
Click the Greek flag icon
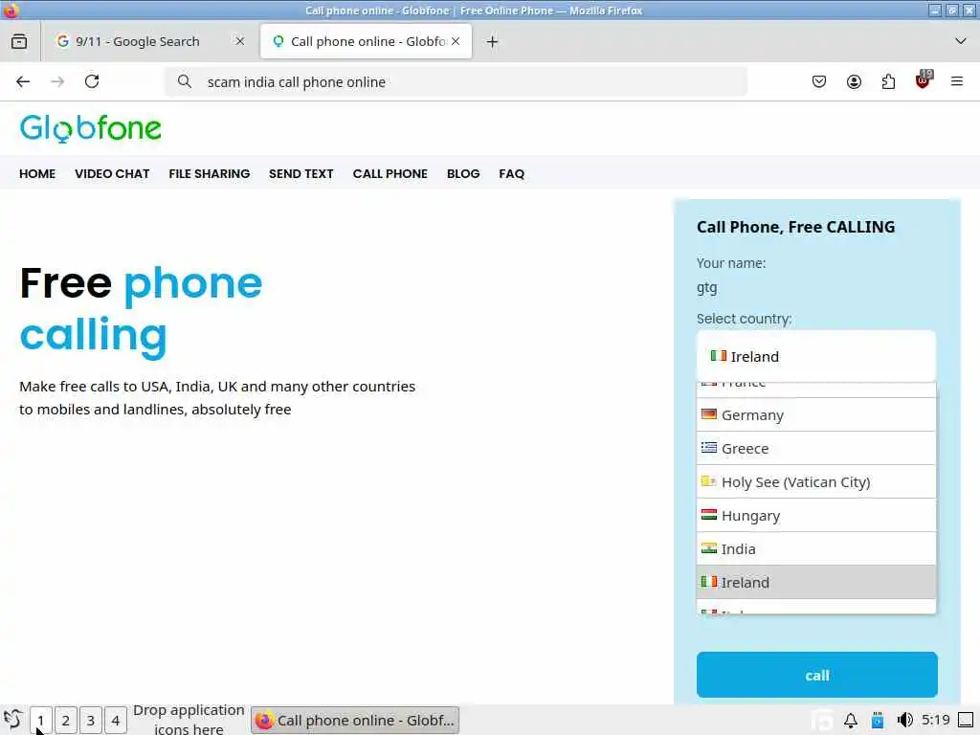pos(709,448)
